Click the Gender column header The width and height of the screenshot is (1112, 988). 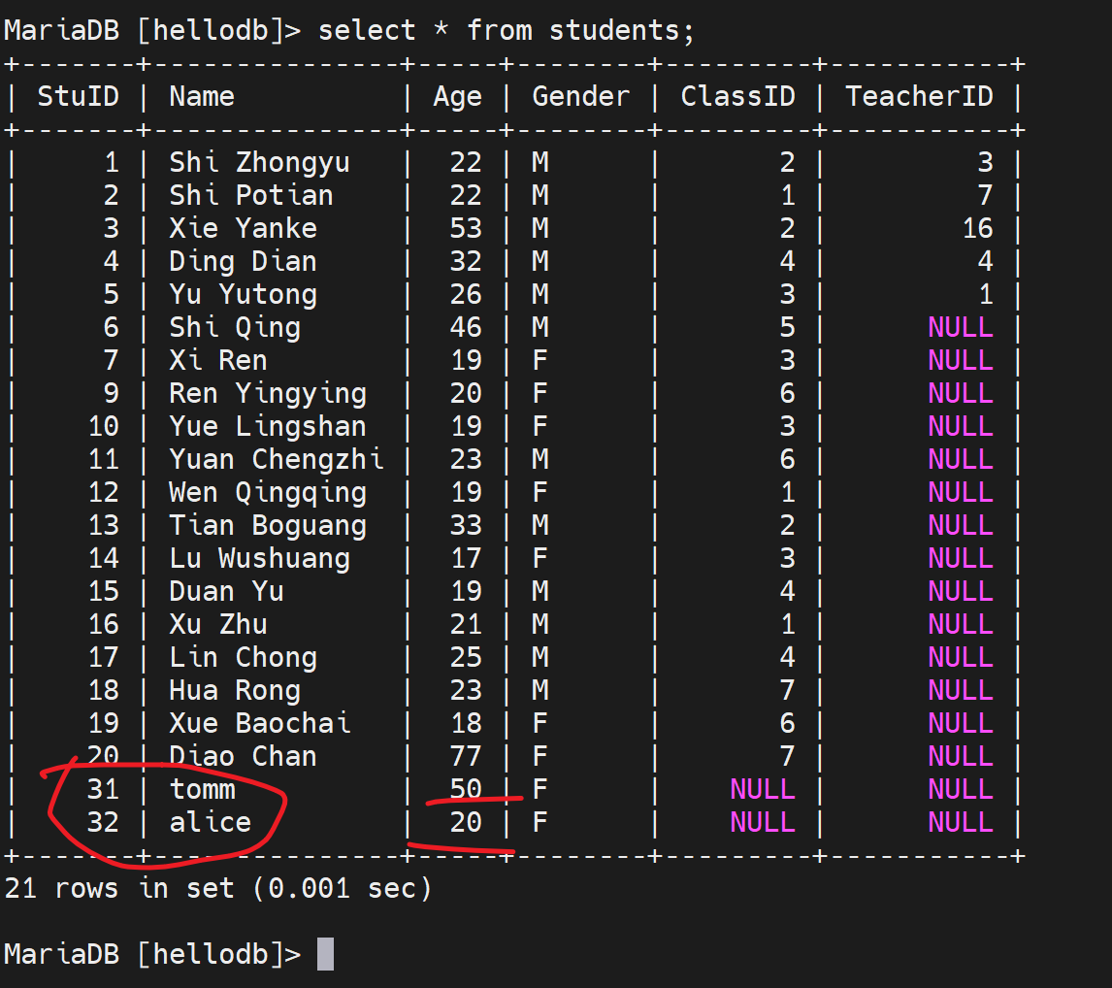[580, 96]
